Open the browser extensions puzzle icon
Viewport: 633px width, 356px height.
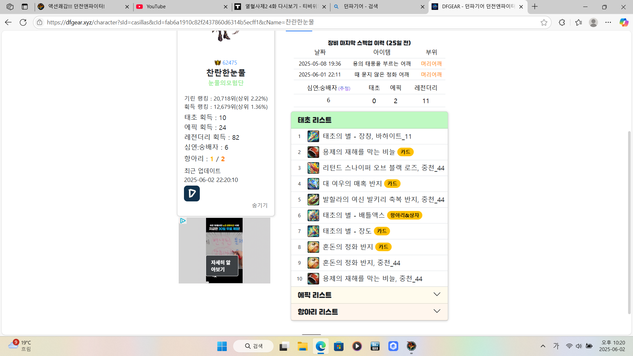[x=562, y=22]
